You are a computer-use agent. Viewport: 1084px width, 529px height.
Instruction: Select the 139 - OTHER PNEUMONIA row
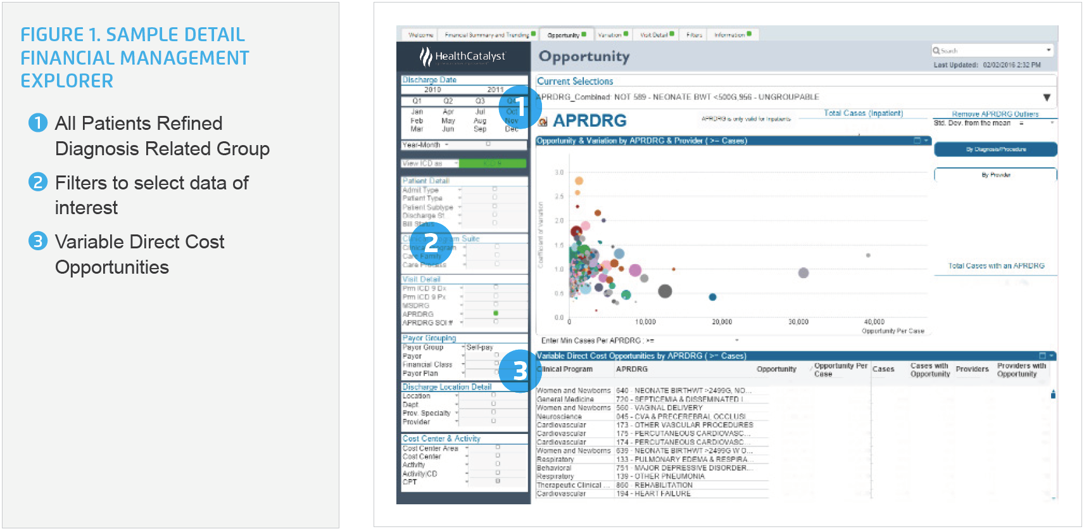[x=652, y=476]
